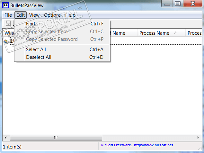Open the Help menu
The width and height of the screenshot is (204, 153).
(x=70, y=15)
